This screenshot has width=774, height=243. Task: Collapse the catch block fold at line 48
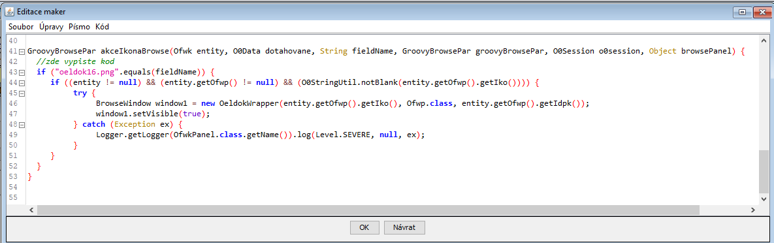[x=22, y=124]
